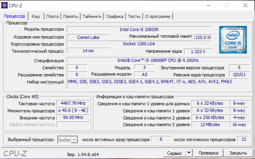Click the Q0/G1 core revision value
Image resolution: width=255 pixels, height=159 pixels.
(239, 75)
